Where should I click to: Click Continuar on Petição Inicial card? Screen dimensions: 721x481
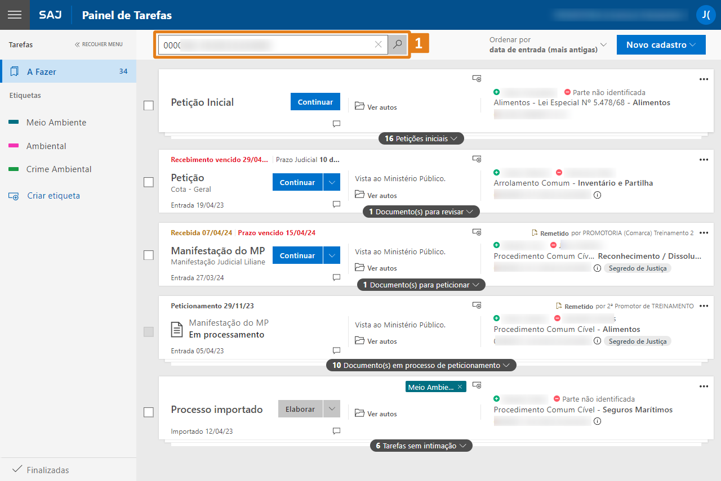click(x=315, y=102)
